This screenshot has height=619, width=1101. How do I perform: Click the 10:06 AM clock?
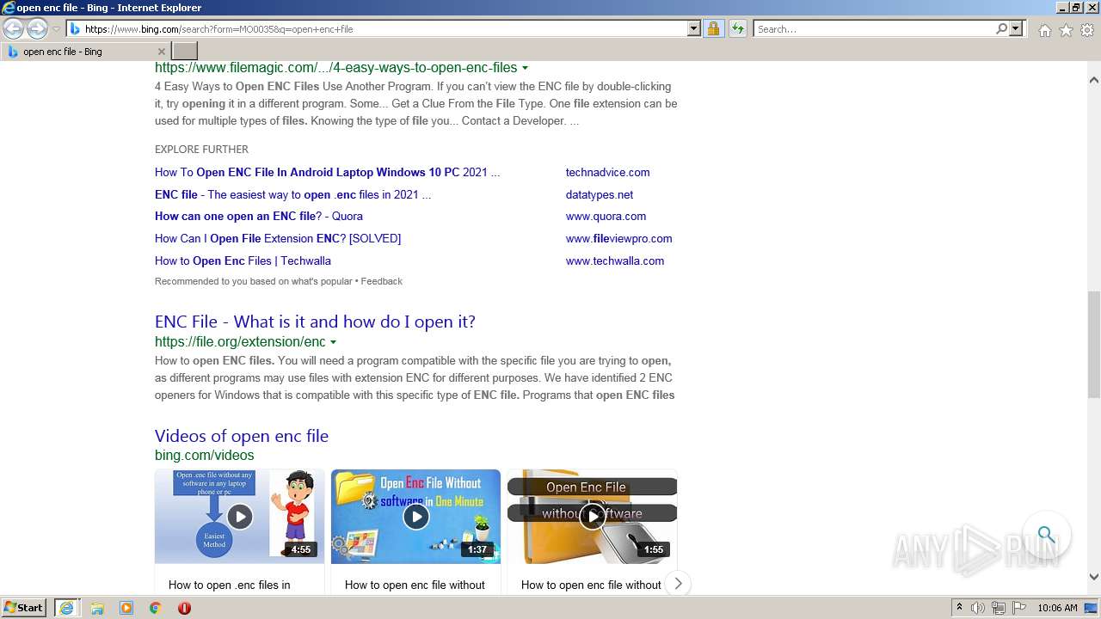[1057, 608]
